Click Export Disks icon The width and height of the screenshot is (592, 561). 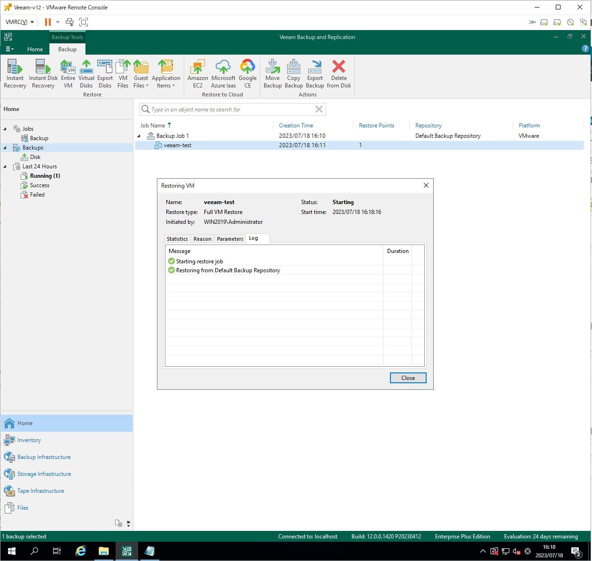point(105,74)
